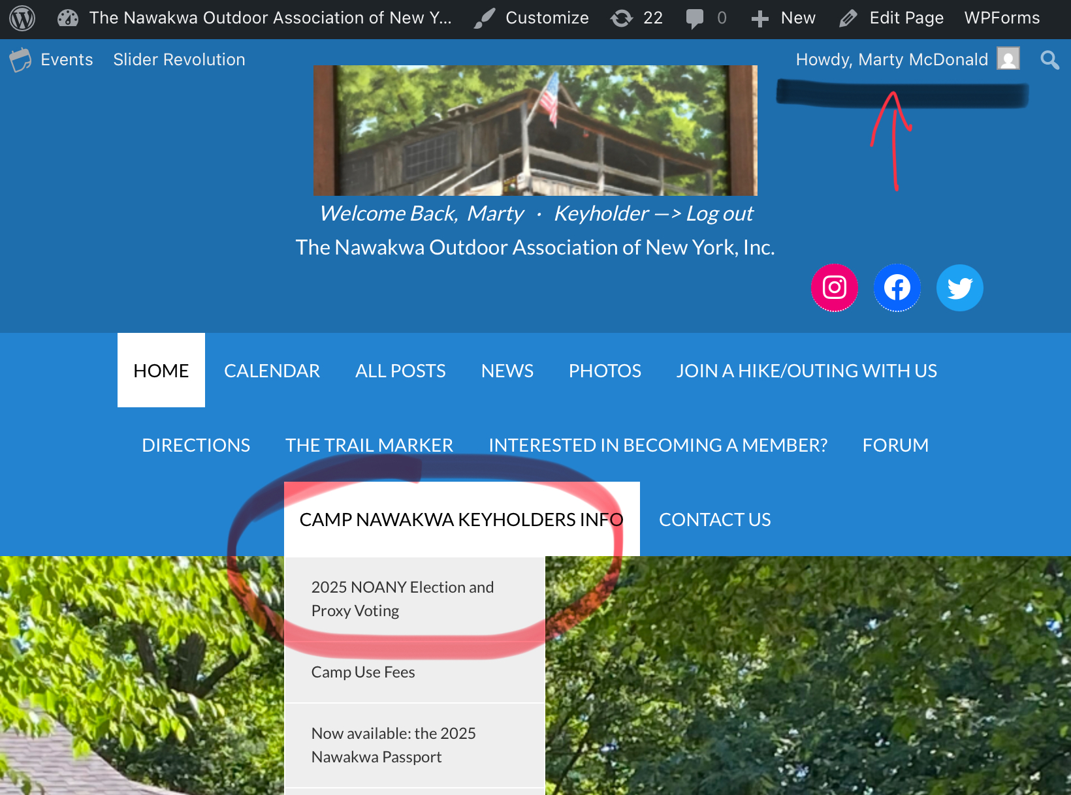The height and width of the screenshot is (795, 1071).
Task: Select 2025 NOANY Election and Proxy Voting
Action: (x=402, y=599)
